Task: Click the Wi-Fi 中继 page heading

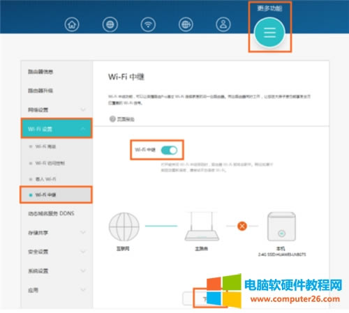Action: [126, 77]
